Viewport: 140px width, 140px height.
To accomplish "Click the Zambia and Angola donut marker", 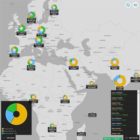I will 52,125.
